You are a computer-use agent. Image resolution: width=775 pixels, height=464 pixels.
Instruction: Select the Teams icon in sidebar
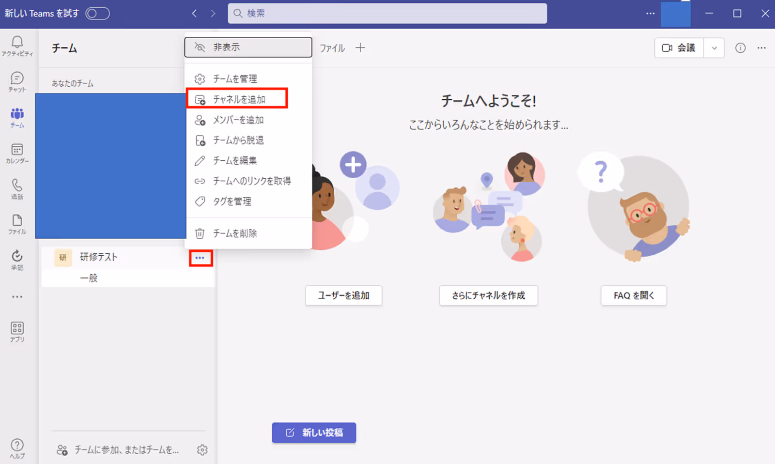(17, 118)
